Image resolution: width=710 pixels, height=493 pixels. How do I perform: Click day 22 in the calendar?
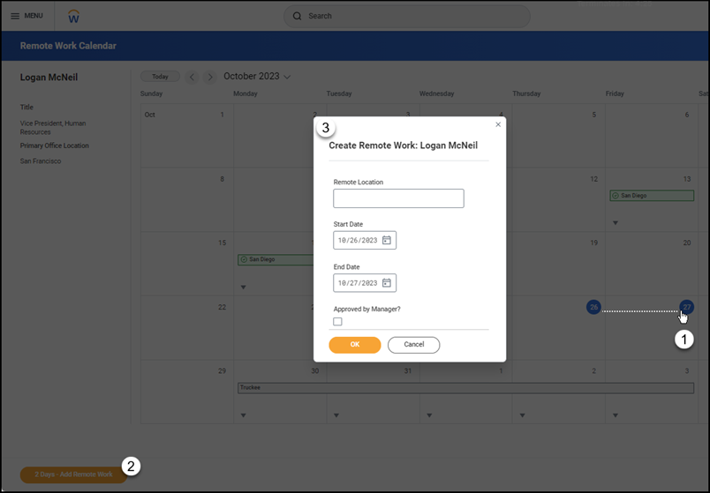222,307
